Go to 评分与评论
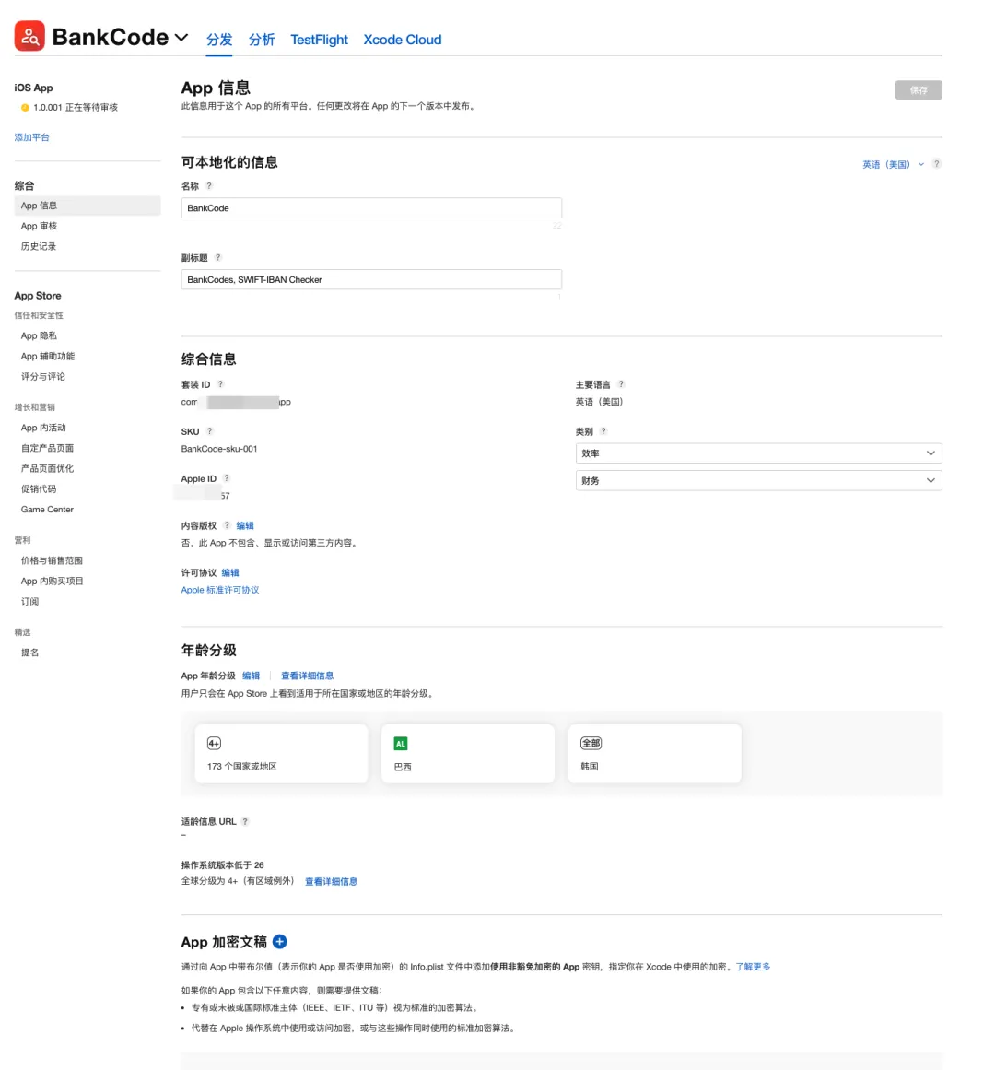 43,377
